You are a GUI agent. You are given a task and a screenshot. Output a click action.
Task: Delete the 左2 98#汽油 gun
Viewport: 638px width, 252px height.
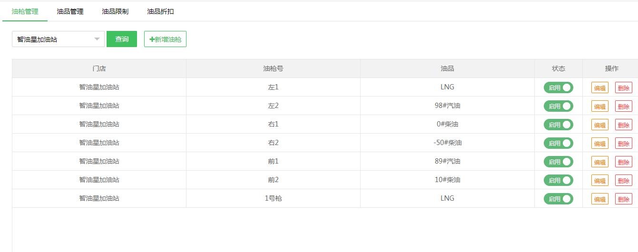point(624,106)
